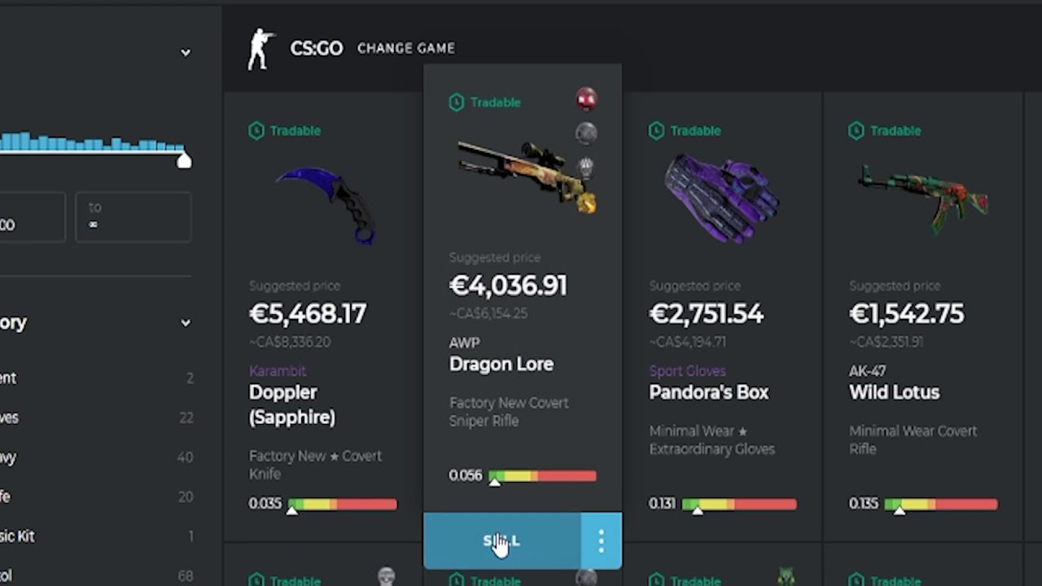
Task: Collapse the category filter chevron
Action: [x=186, y=323]
